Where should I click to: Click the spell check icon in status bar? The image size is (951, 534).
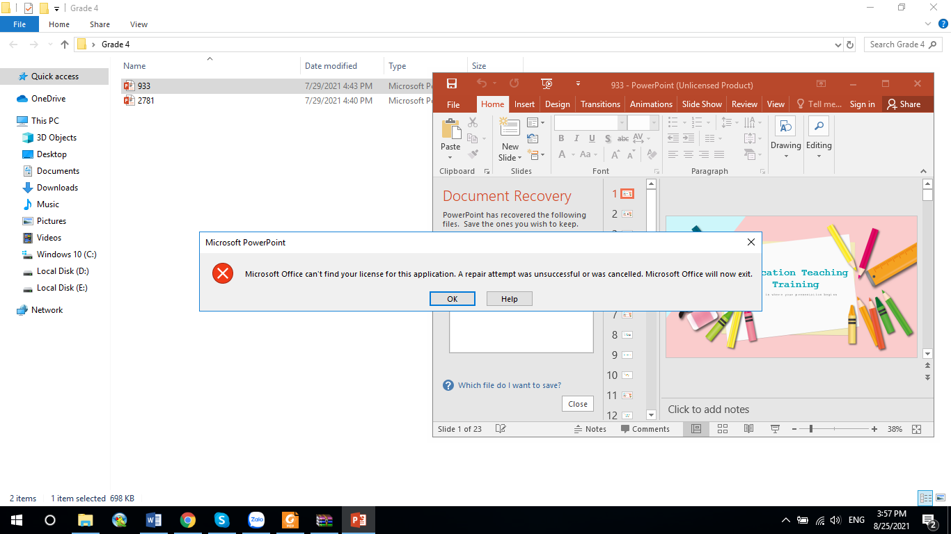tap(500, 429)
